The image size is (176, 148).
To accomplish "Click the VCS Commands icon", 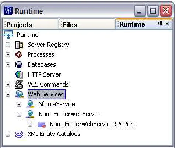I will [x=19, y=84].
